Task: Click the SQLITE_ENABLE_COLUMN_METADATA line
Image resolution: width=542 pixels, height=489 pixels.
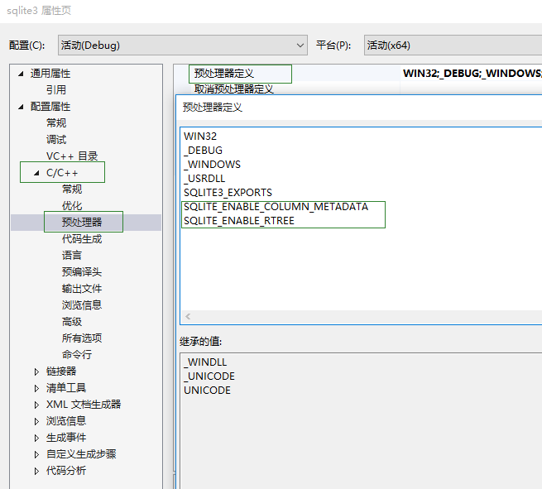Action: pyautogui.click(x=276, y=207)
